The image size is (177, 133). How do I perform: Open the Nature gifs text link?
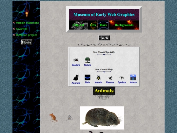[x=133, y=82]
